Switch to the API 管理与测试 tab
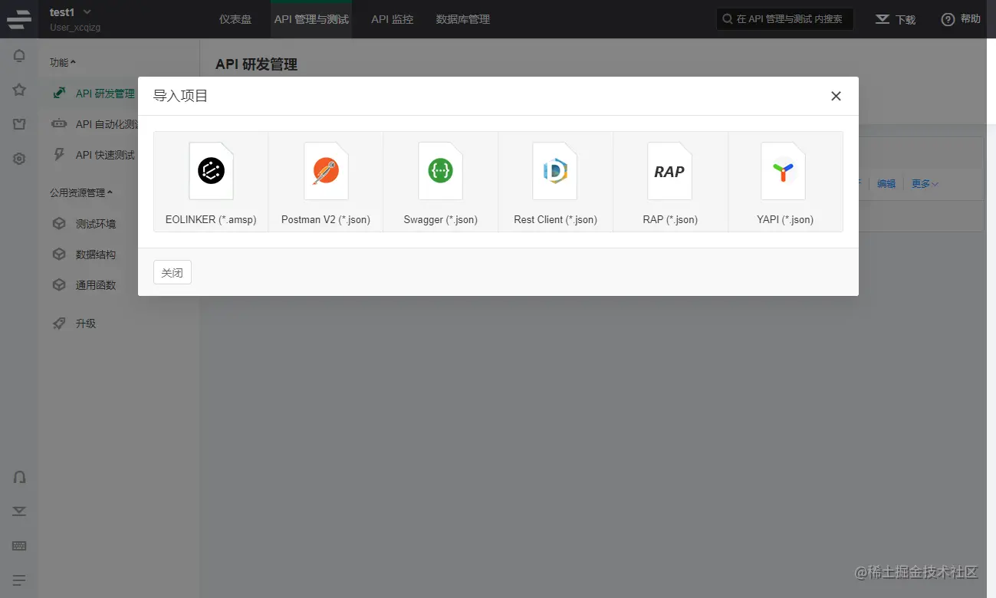This screenshot has height=598, width=996. click(x=311, y=19)
